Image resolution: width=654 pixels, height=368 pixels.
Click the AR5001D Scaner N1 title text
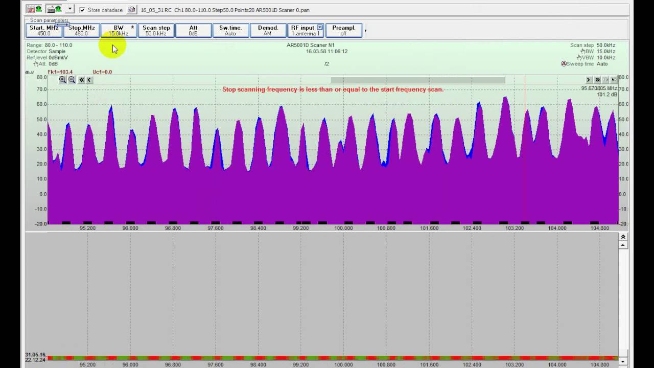coord(311,45)
